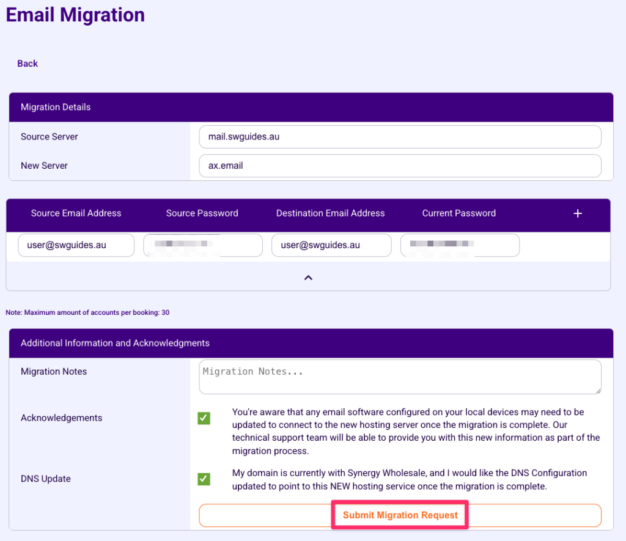Click inside the Migration Notes text area
The height and width of the screenshot is (541, 626).
[x=399, y=377]
